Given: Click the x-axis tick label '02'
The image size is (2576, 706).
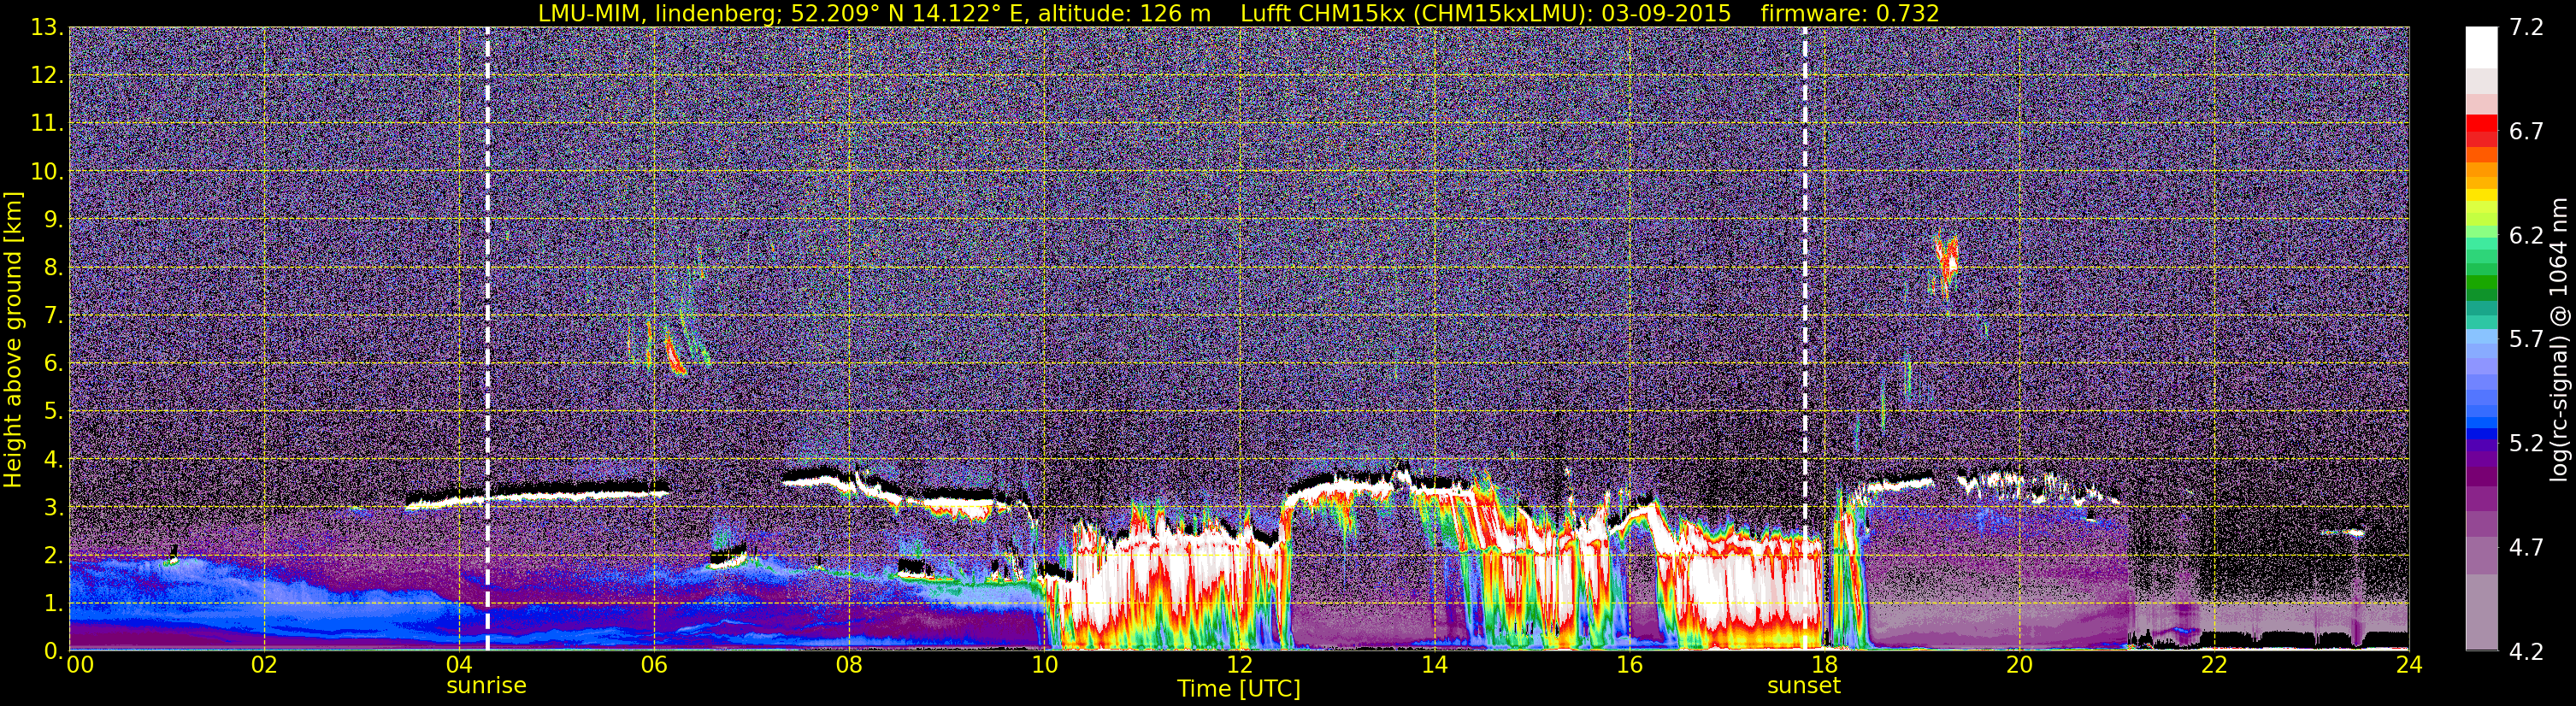Looking at the screenshot, I should point(264,666).
